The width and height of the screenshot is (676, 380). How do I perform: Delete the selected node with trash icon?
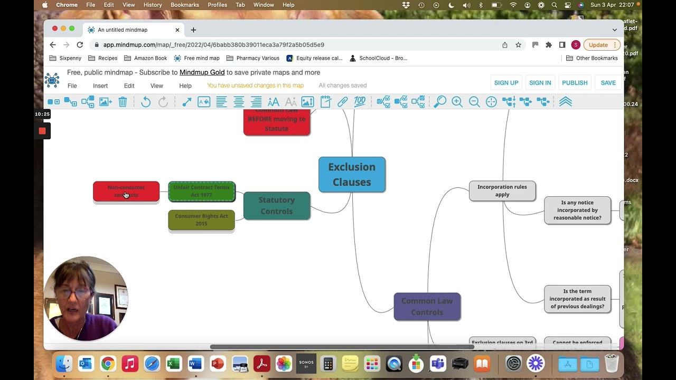123,102
